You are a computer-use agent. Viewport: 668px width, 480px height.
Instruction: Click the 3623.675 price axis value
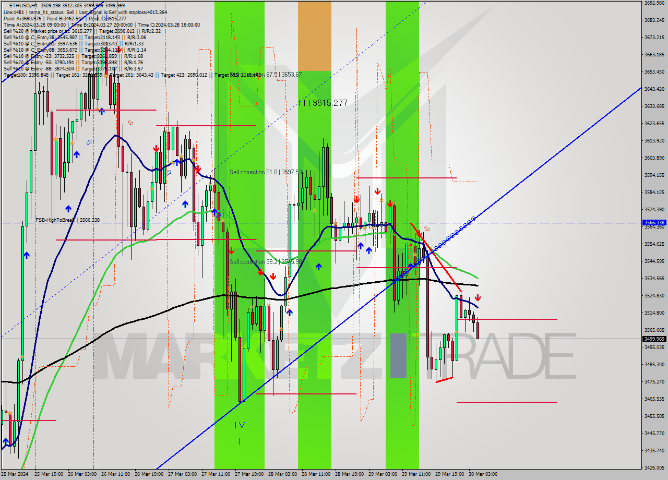(x=654, y=124)
